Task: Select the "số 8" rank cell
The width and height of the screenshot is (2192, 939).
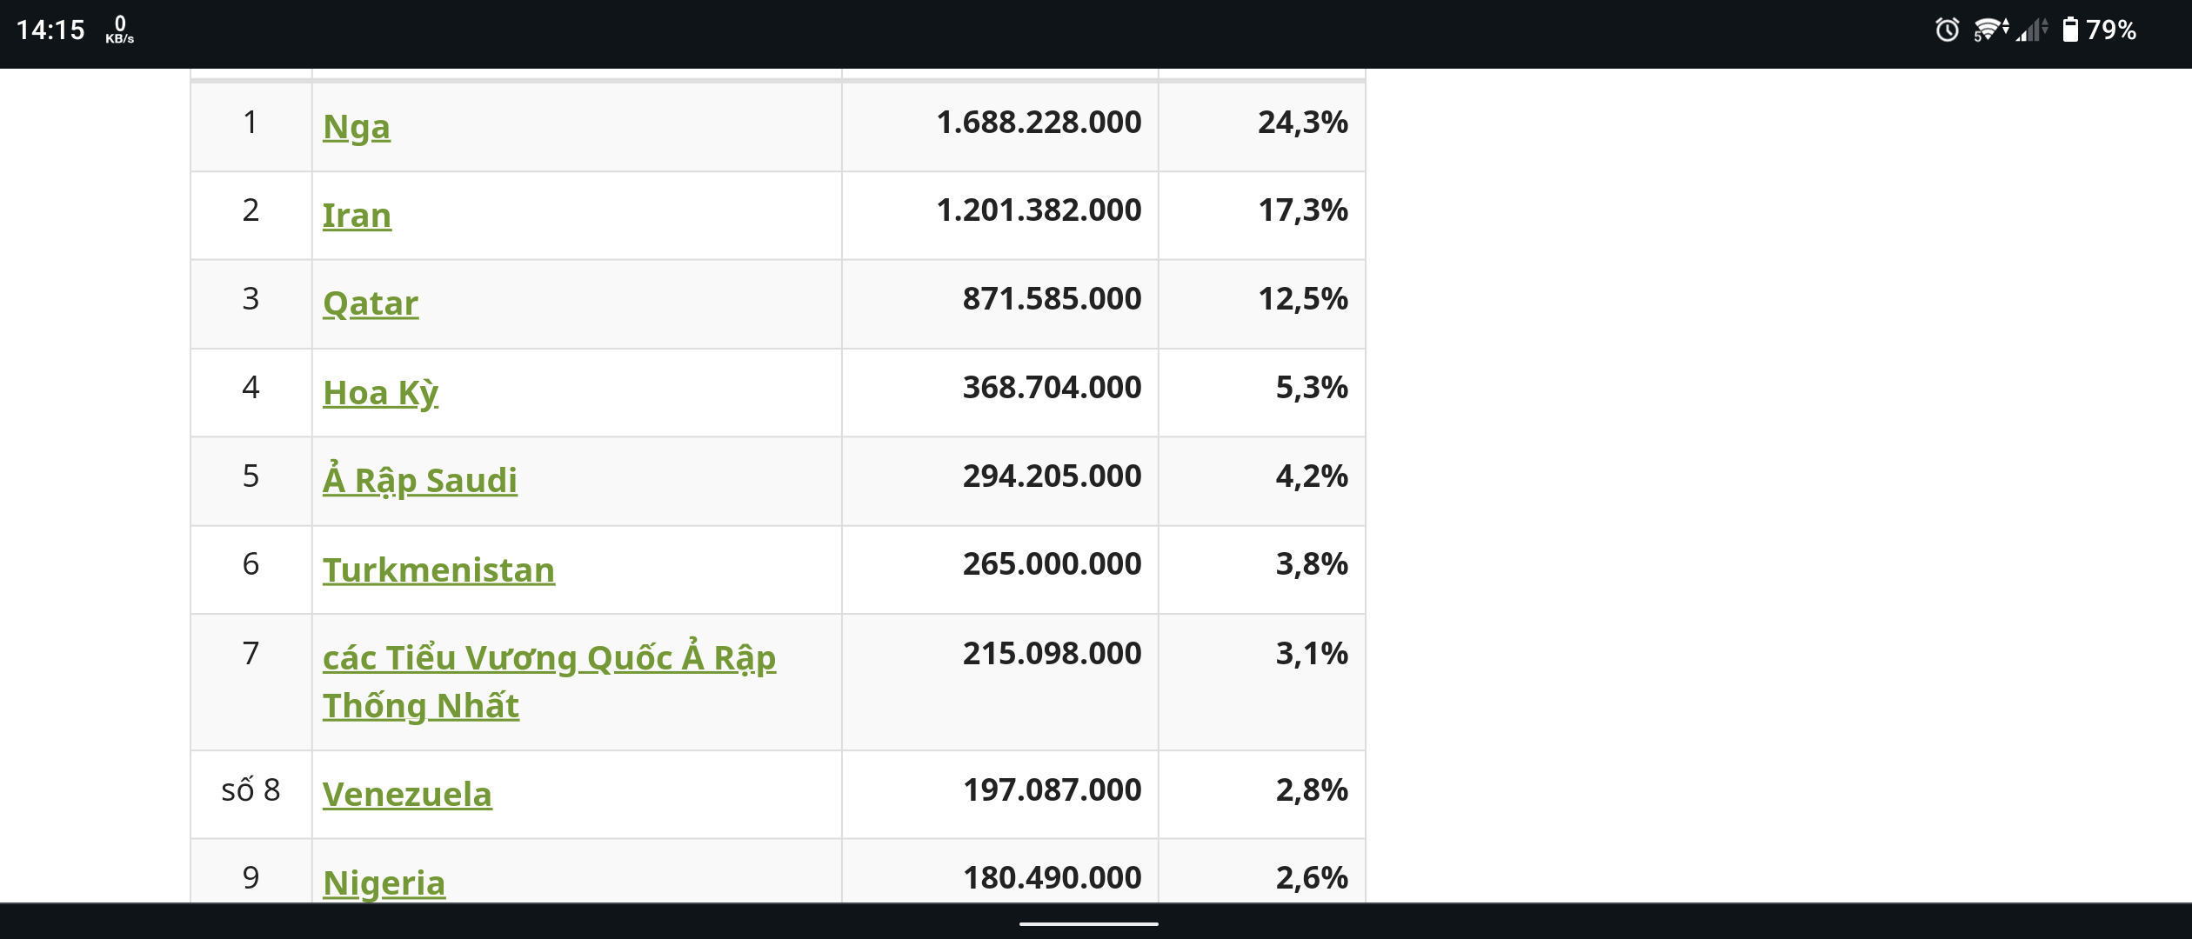Action: tap(251, 790)
